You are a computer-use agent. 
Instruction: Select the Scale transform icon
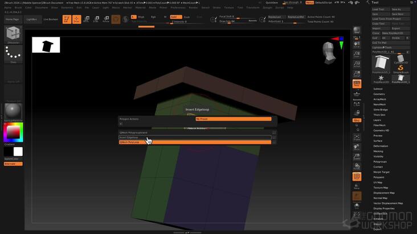point(96,19)
